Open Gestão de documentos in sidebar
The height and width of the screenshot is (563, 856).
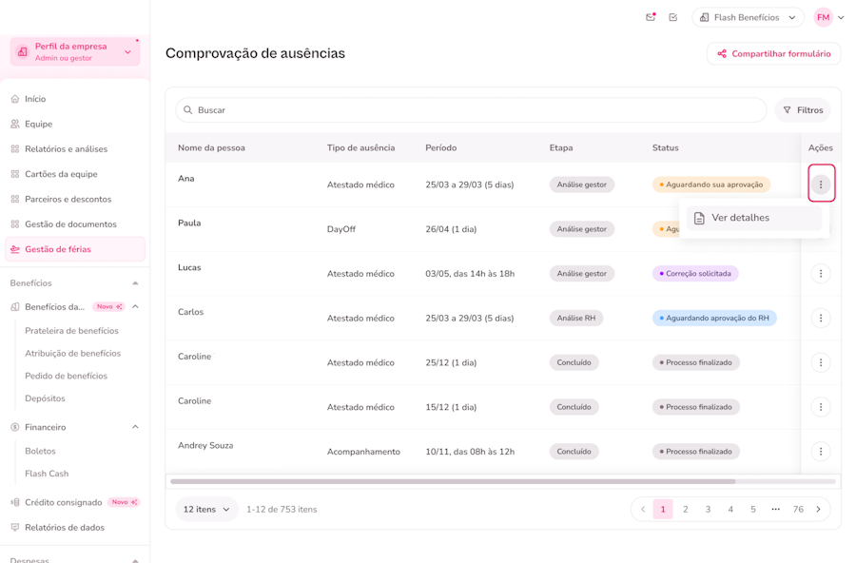tap(70, 224)
